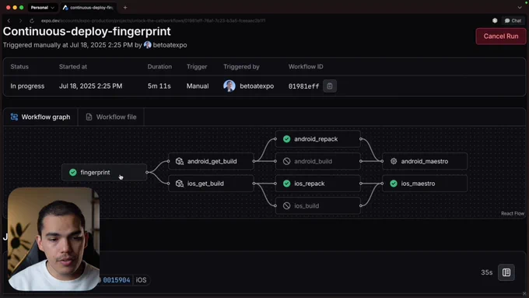The width and height of the screenshot is (529, 298).
Task: Click the green check on fingerprint node
Action: [73, 173]
